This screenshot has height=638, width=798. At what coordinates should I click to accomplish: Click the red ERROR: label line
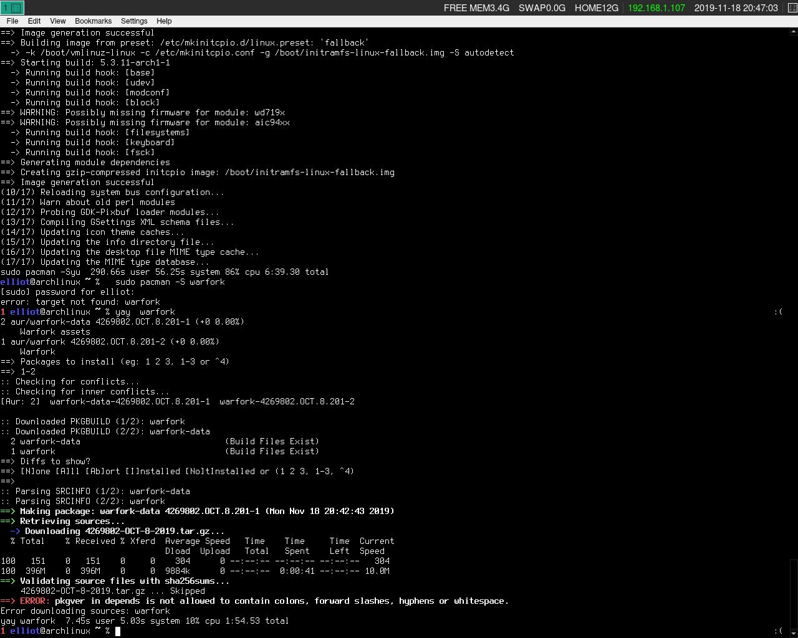[254, 601]
